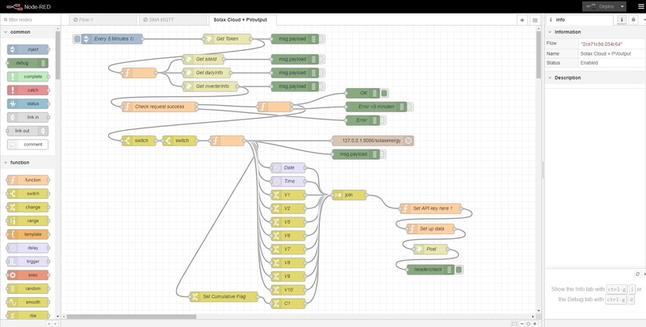
Task: Zoom out the workspace view
Action: pyautogui.click(x=522, y=324)
